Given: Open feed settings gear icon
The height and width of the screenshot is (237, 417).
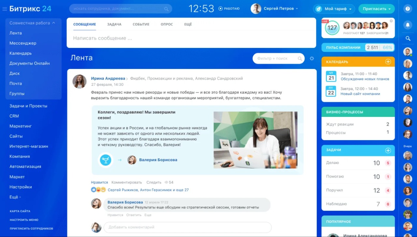Looking at the screenshot, I should tap(312, 58).
